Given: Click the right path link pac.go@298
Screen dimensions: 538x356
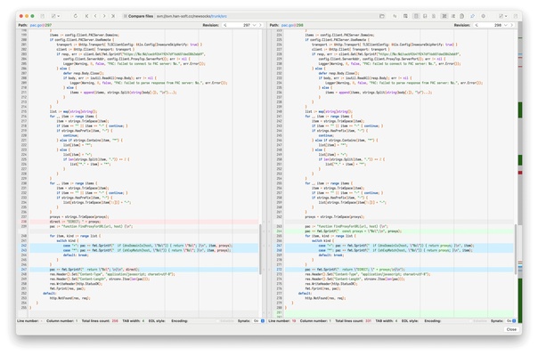Looking at the screenshot, I should point(292,25).
